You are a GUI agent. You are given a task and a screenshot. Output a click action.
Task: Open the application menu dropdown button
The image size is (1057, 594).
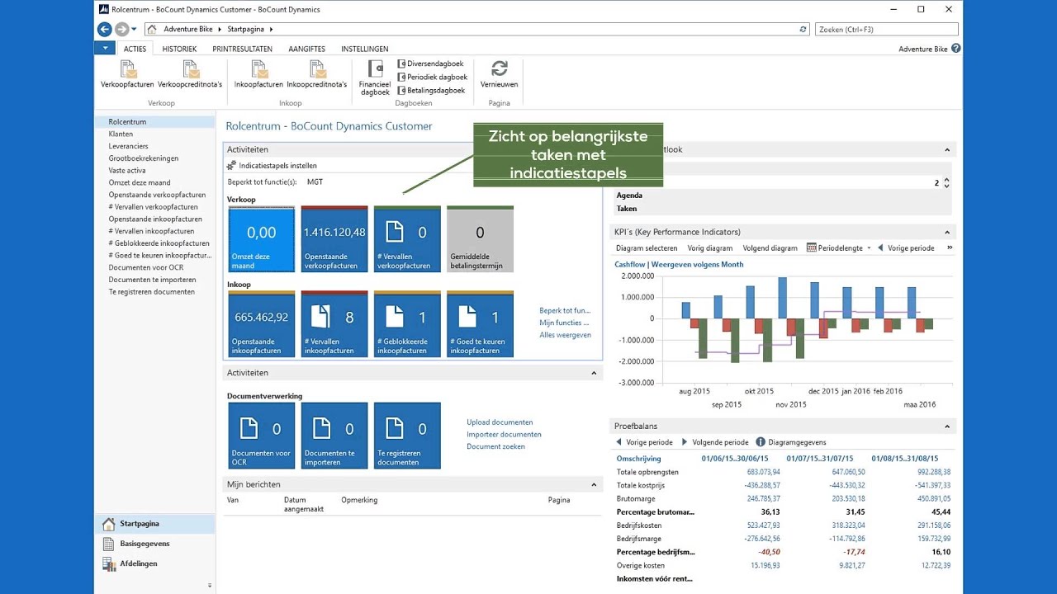click(104, 49)
